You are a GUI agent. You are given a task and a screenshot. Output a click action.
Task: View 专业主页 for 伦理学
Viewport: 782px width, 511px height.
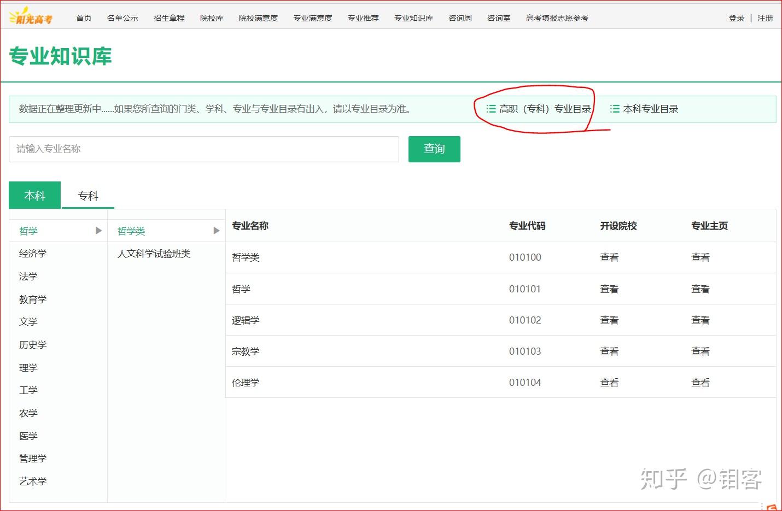tap(700, 383)
